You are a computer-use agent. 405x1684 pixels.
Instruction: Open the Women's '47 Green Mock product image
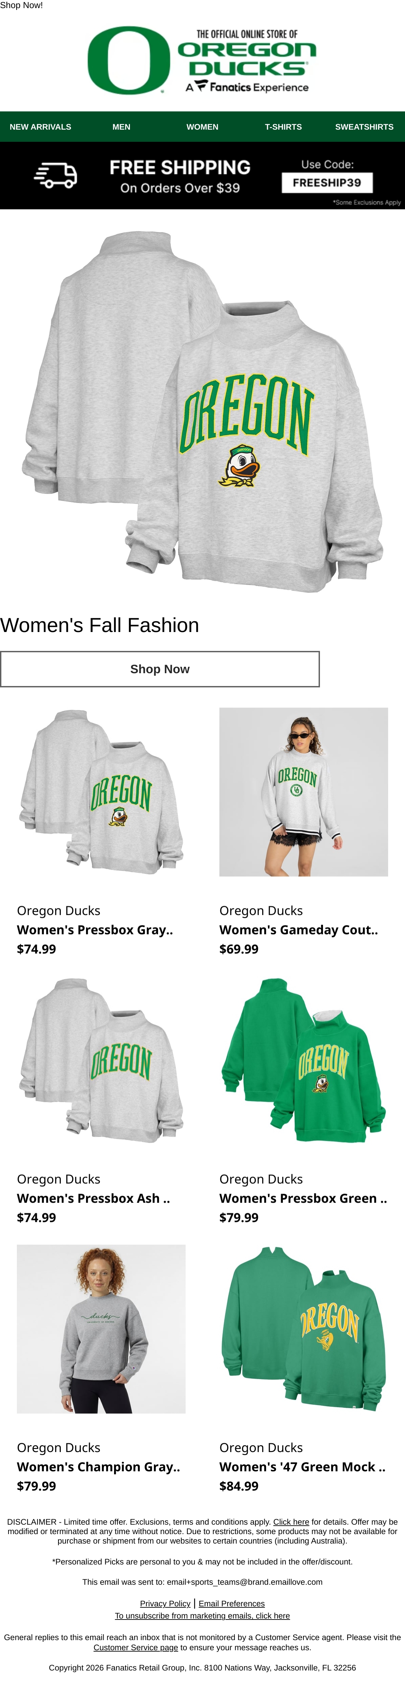304,1329
